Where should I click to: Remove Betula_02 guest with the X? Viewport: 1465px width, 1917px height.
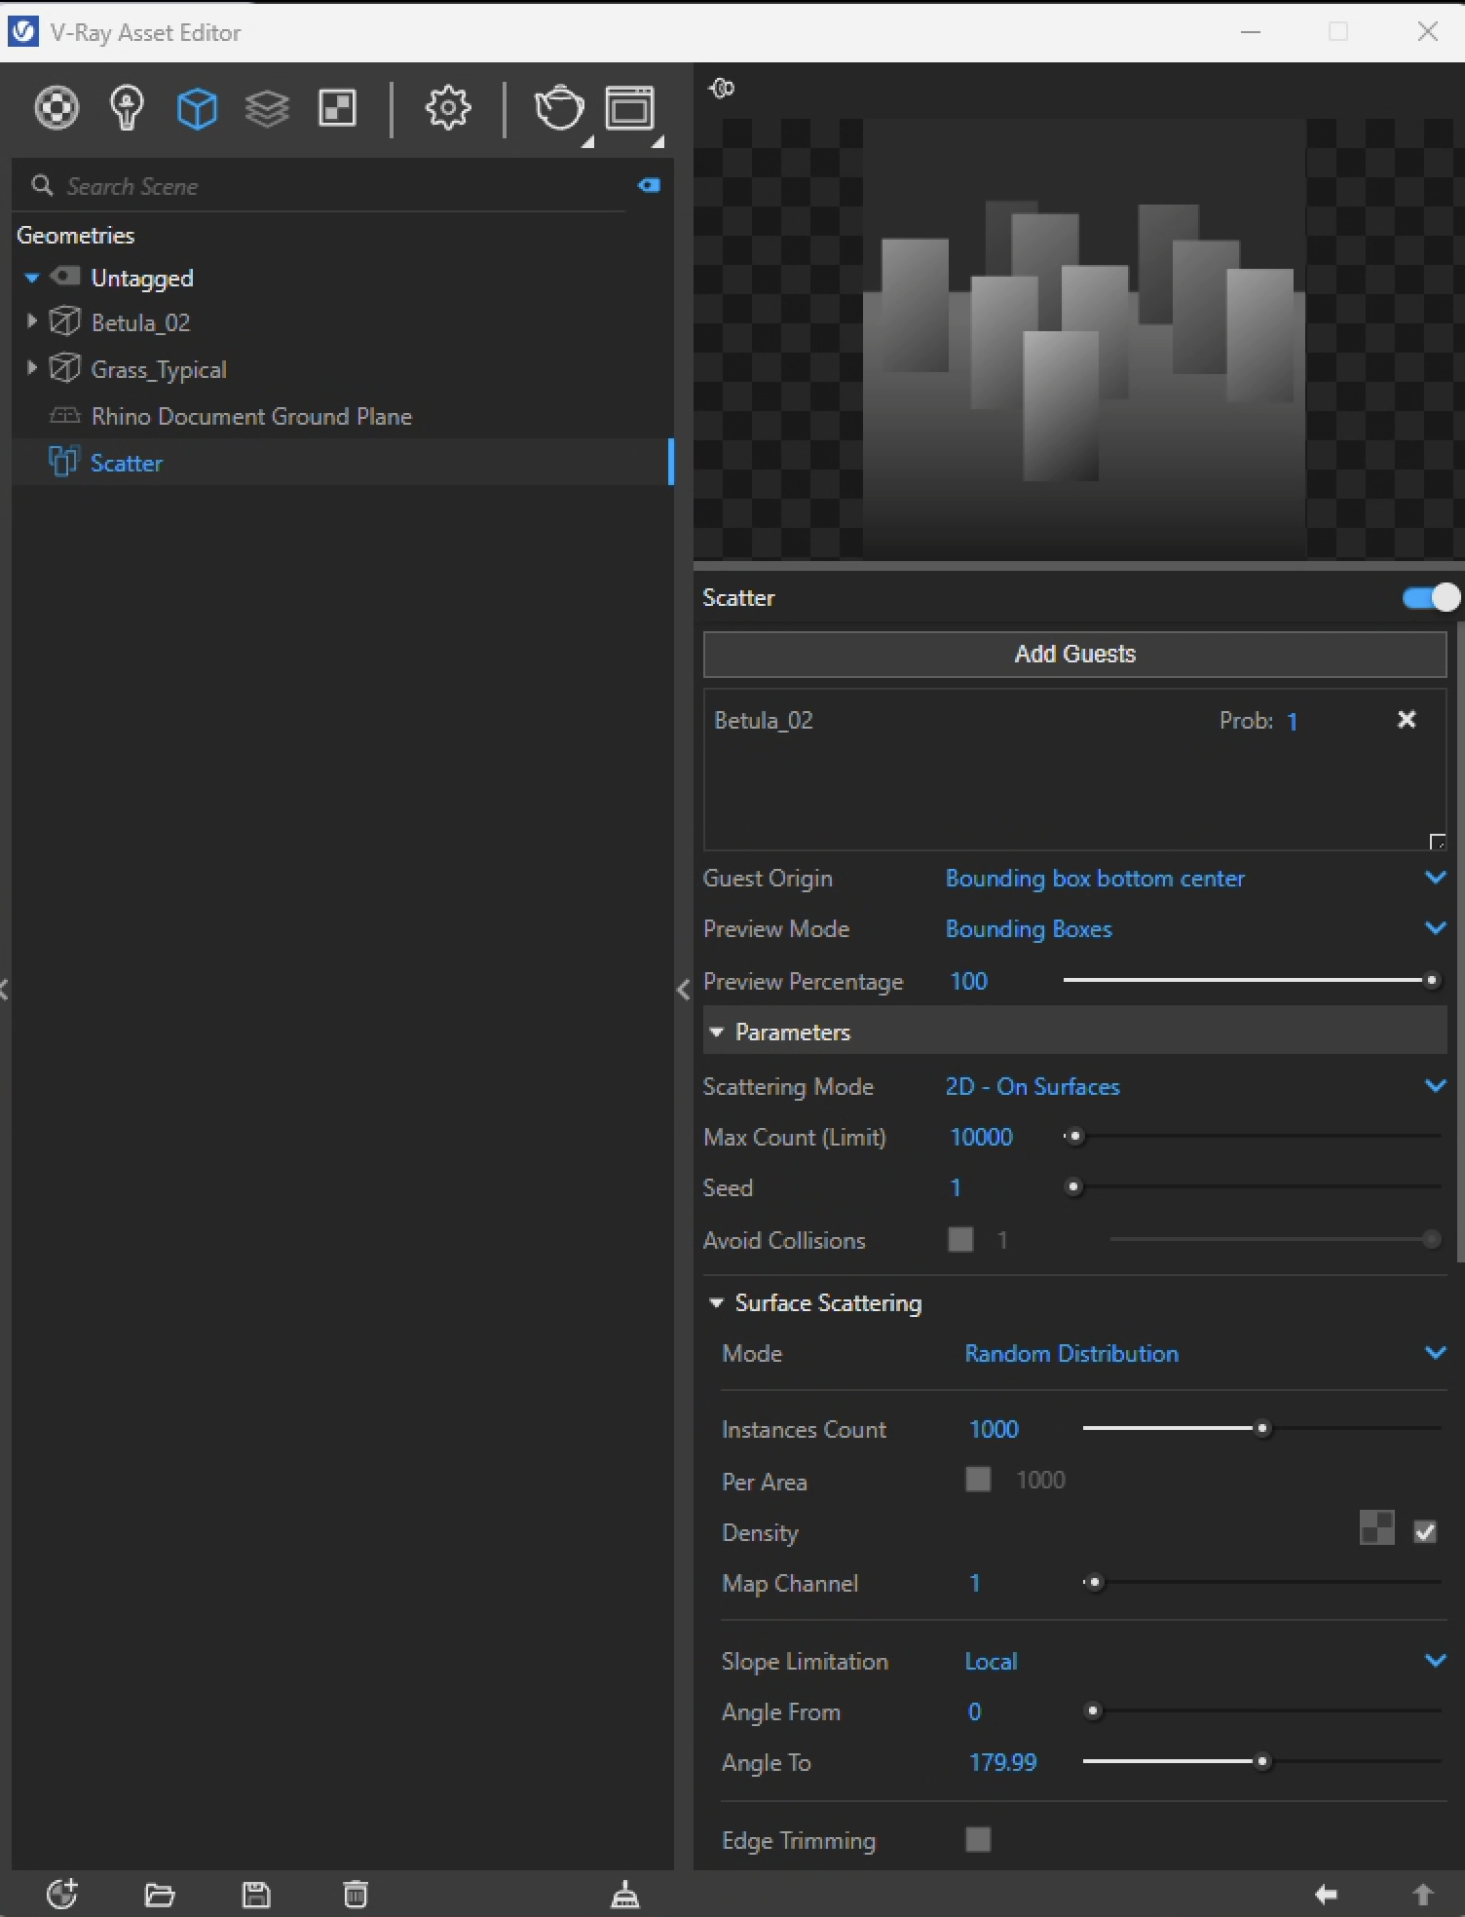[1407, 720]
